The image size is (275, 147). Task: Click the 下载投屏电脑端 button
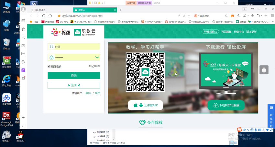226,105
